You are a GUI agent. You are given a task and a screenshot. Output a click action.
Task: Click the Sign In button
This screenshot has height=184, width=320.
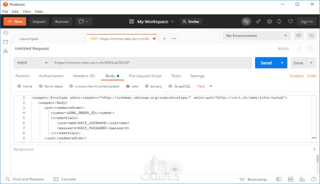[306, 22]
